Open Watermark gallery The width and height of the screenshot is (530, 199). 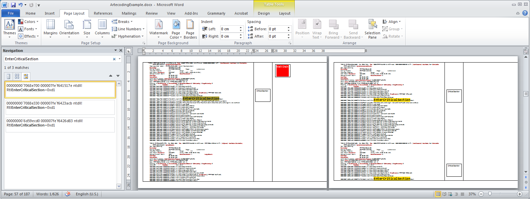[x=159, y=28]
